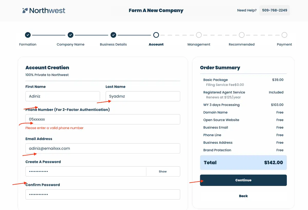This screenshot has height=210, width=308.
Task: Click the invalid phone number error message
Action: click(54, 128)
